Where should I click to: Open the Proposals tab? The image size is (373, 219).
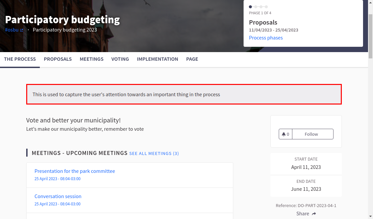coord(58,59)
